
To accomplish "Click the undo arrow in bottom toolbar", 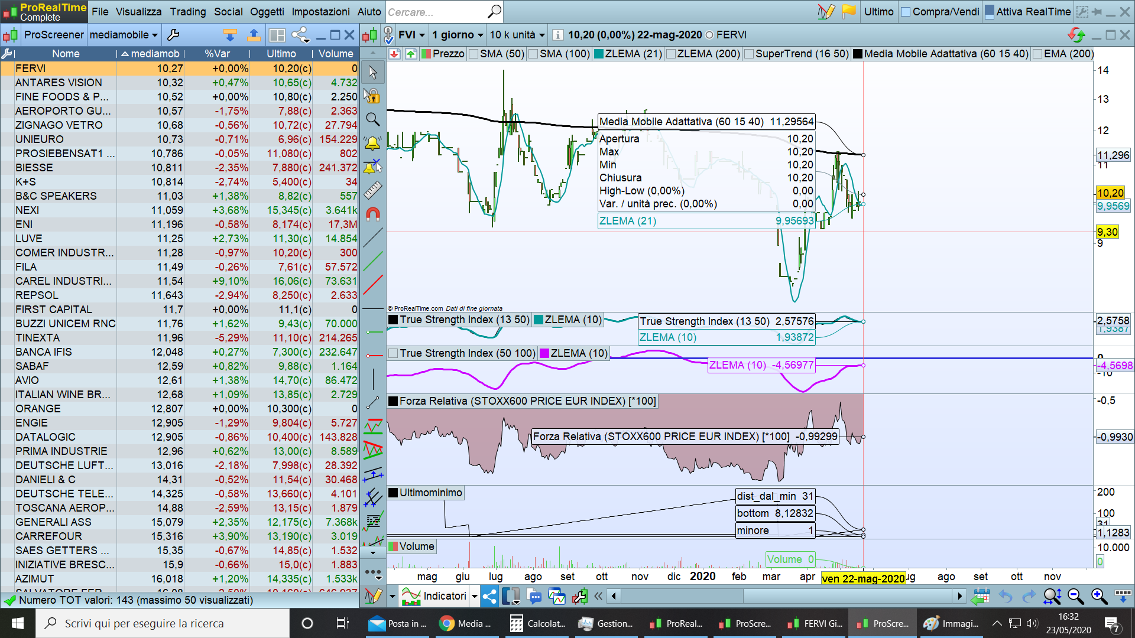I will (1005, 597).
